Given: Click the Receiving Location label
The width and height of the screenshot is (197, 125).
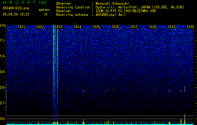Looking at the screenshot, I should (x=73, y=7).
